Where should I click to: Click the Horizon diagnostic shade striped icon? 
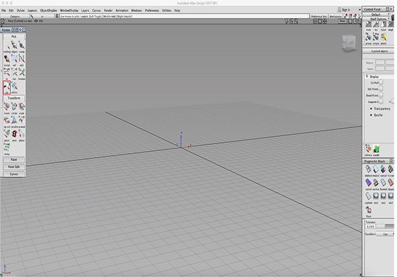391,171
